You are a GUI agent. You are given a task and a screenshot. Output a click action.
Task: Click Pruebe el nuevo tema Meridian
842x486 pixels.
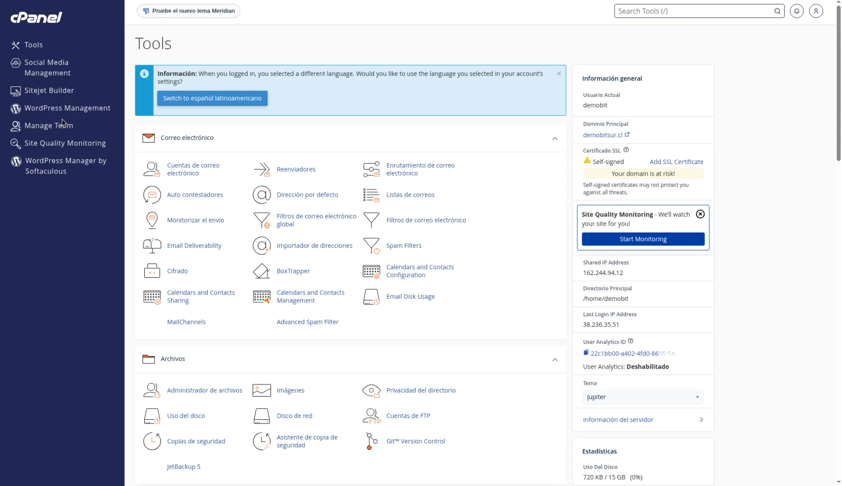pyautogui.click(x=188, y=11)
